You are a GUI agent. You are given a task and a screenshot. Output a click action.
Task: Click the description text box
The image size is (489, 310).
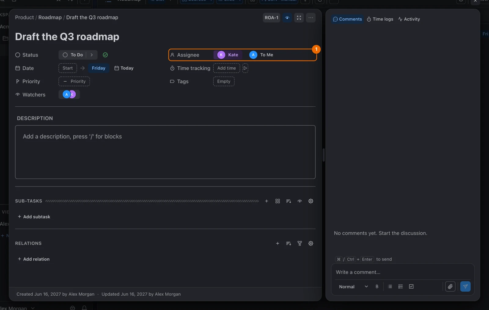pyautogui.click(x=165, y=152)
